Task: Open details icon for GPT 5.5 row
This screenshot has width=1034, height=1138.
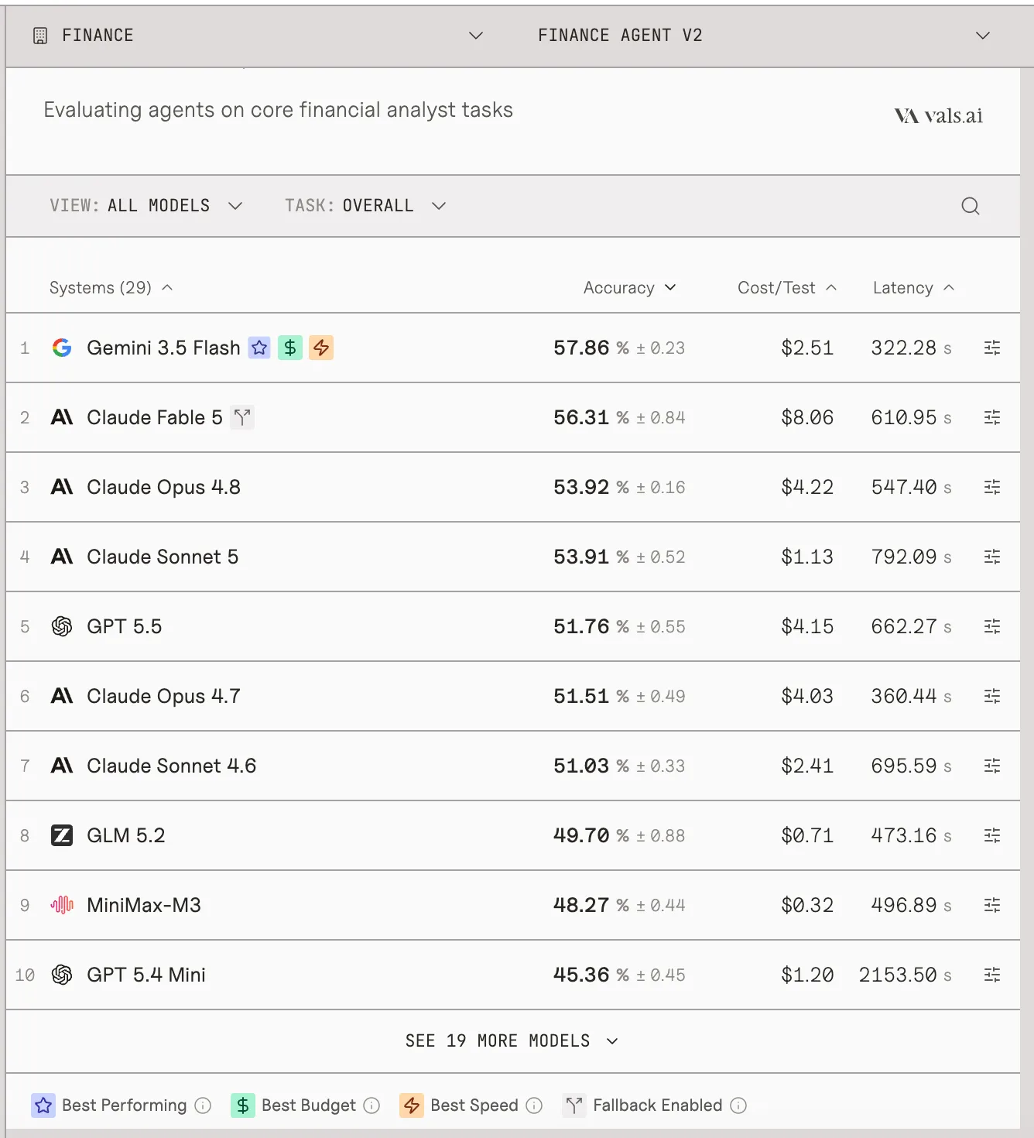Action: tap(992, 626)
